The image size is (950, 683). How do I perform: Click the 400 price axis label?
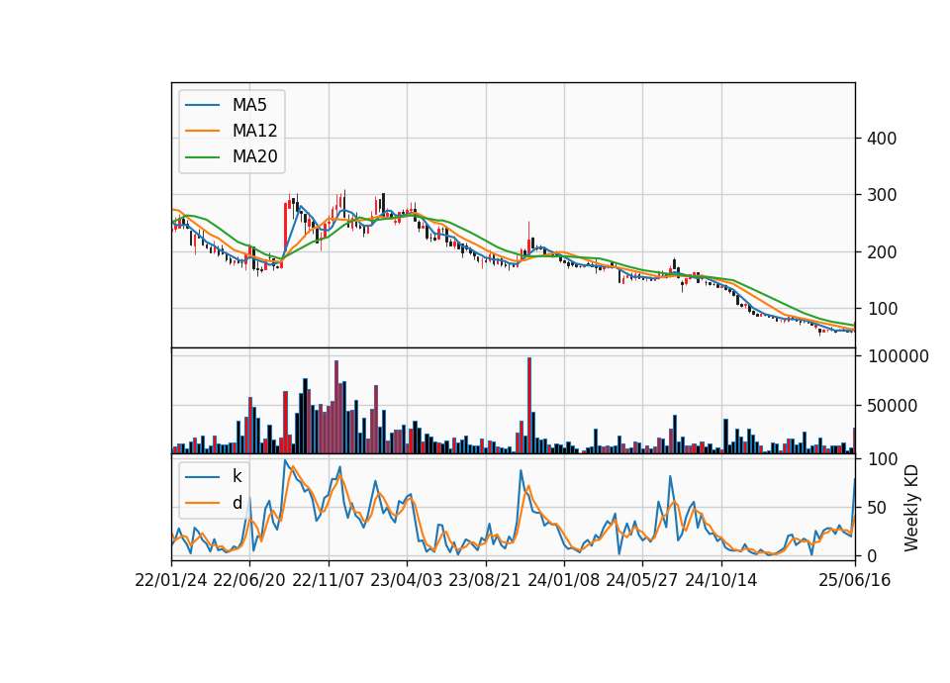coord(882,139)
